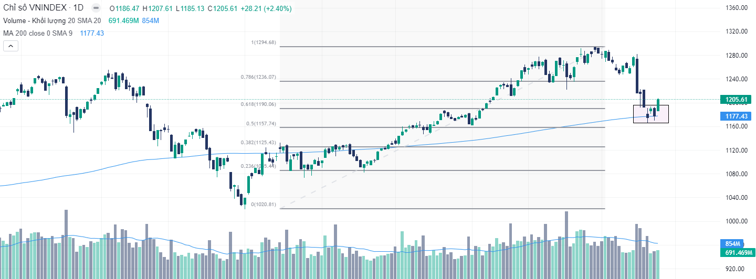Viewport: 756px width, 279px height.
Task: Click the gray minus icon beside VNINDEX title
Action: (96, 8)
